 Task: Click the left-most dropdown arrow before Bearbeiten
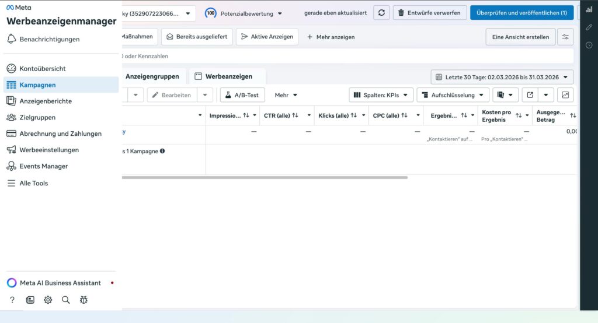pos(135,95)
